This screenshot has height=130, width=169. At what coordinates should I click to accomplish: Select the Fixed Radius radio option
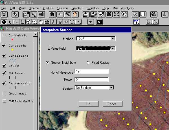pyautogui.click(x=88, y=63)
